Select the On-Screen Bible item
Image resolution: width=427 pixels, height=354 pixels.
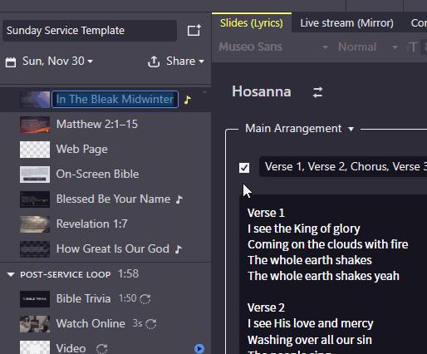tap(106, 175)
